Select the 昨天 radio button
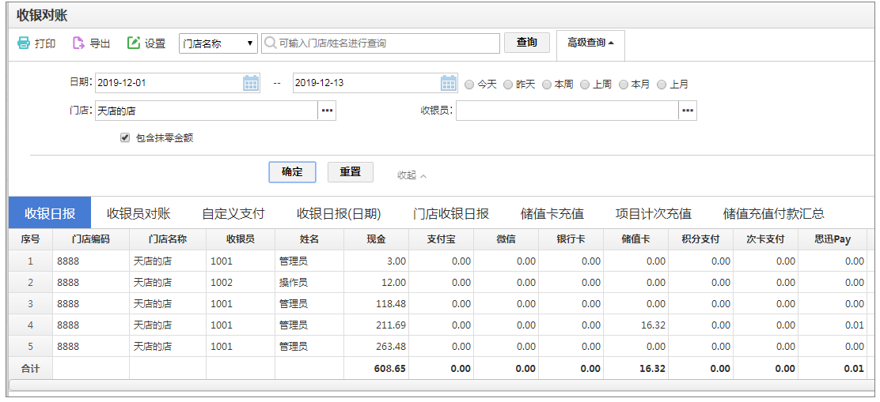The width and height of the screenshot is (880, 402). pos(507,85)
